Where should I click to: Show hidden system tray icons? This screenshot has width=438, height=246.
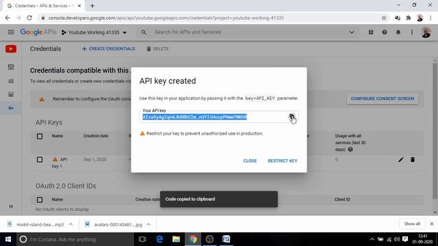point(372,239)
